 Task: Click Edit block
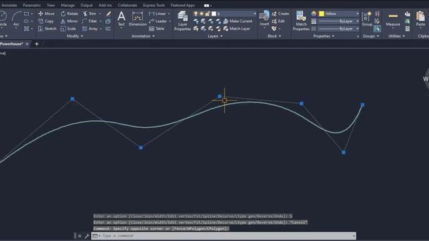pyautogui.click(x=278, y=21)
